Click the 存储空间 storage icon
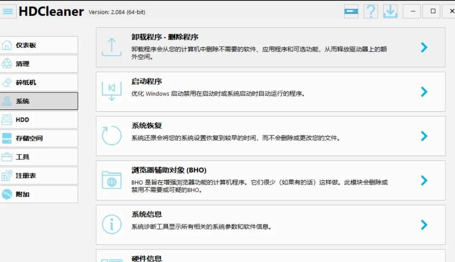 pos(7,138)
